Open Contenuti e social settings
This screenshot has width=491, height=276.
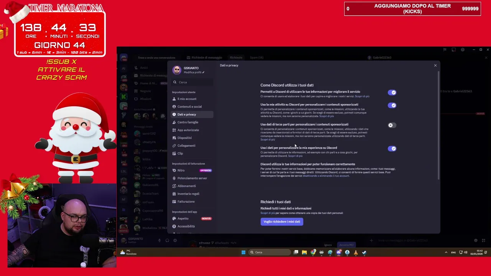tap(192, 107)
